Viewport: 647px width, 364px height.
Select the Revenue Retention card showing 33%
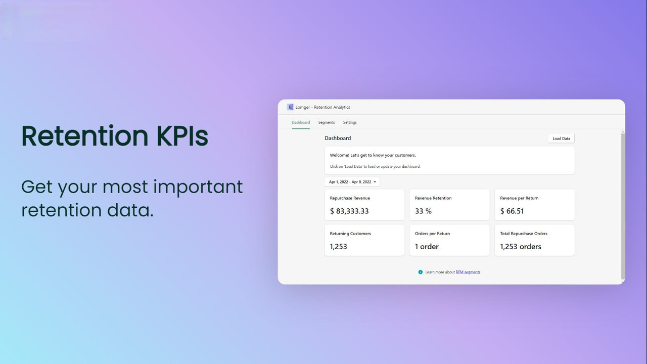pos(449,205)
